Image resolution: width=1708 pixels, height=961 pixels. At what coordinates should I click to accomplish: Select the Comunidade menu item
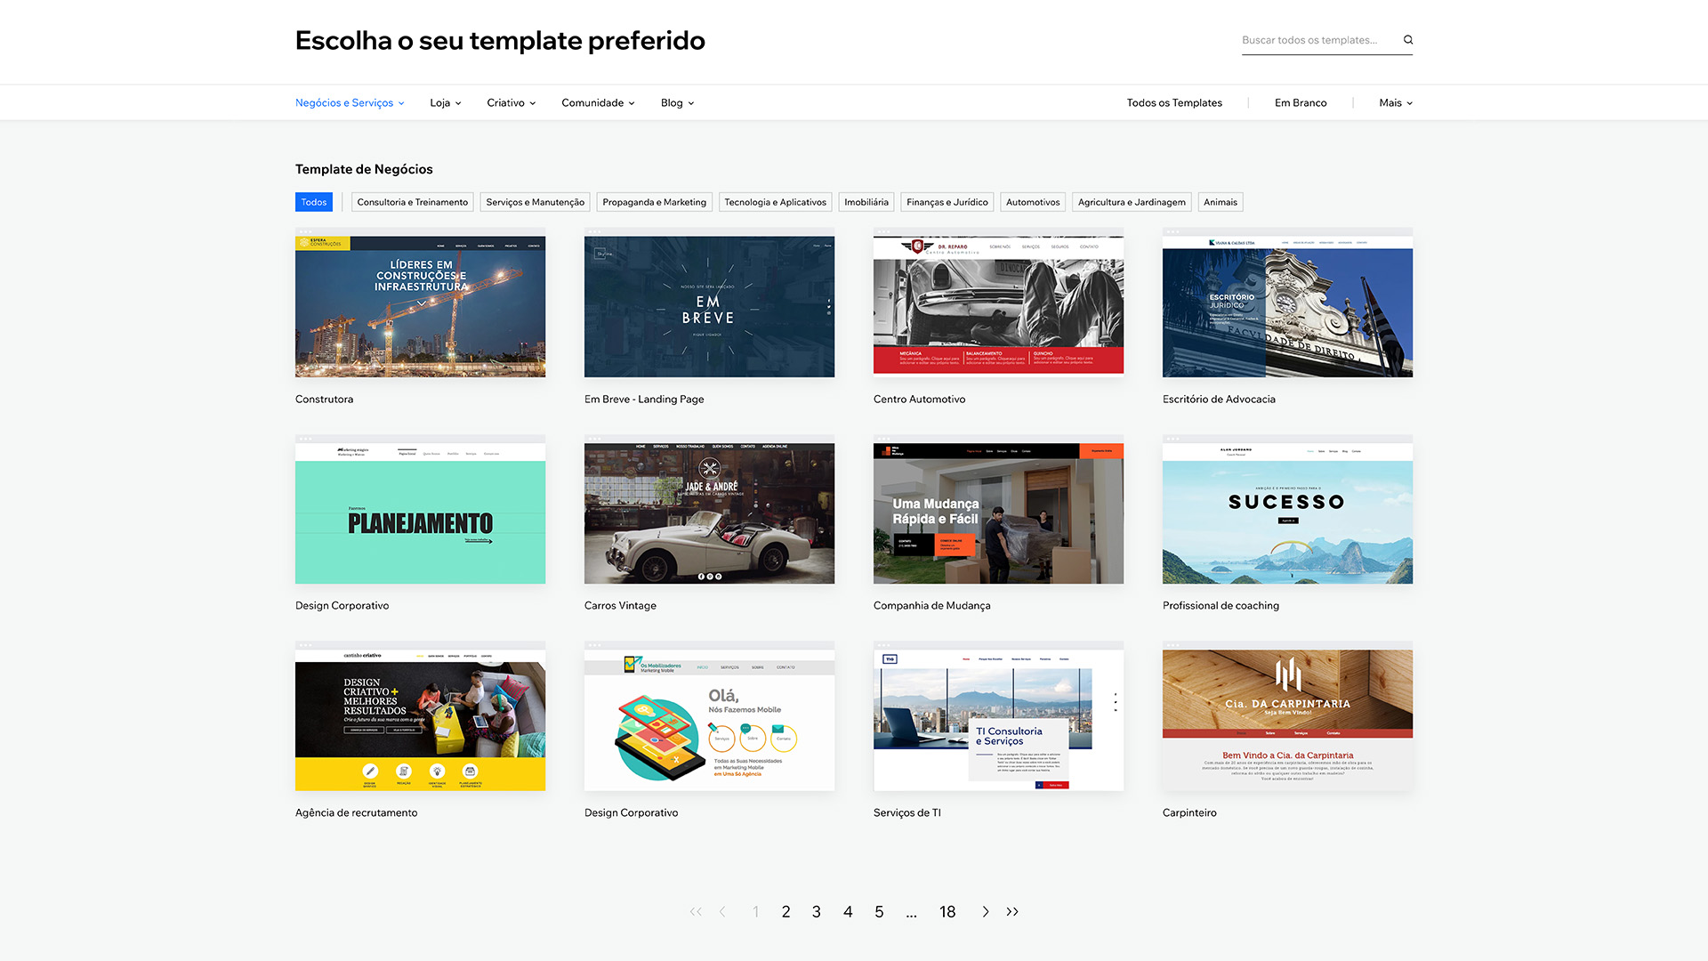[597, 102]
